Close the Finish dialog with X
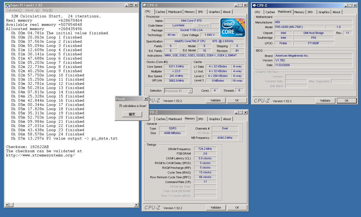Screen dimensions: 361x217 click(x=146, y=98)
